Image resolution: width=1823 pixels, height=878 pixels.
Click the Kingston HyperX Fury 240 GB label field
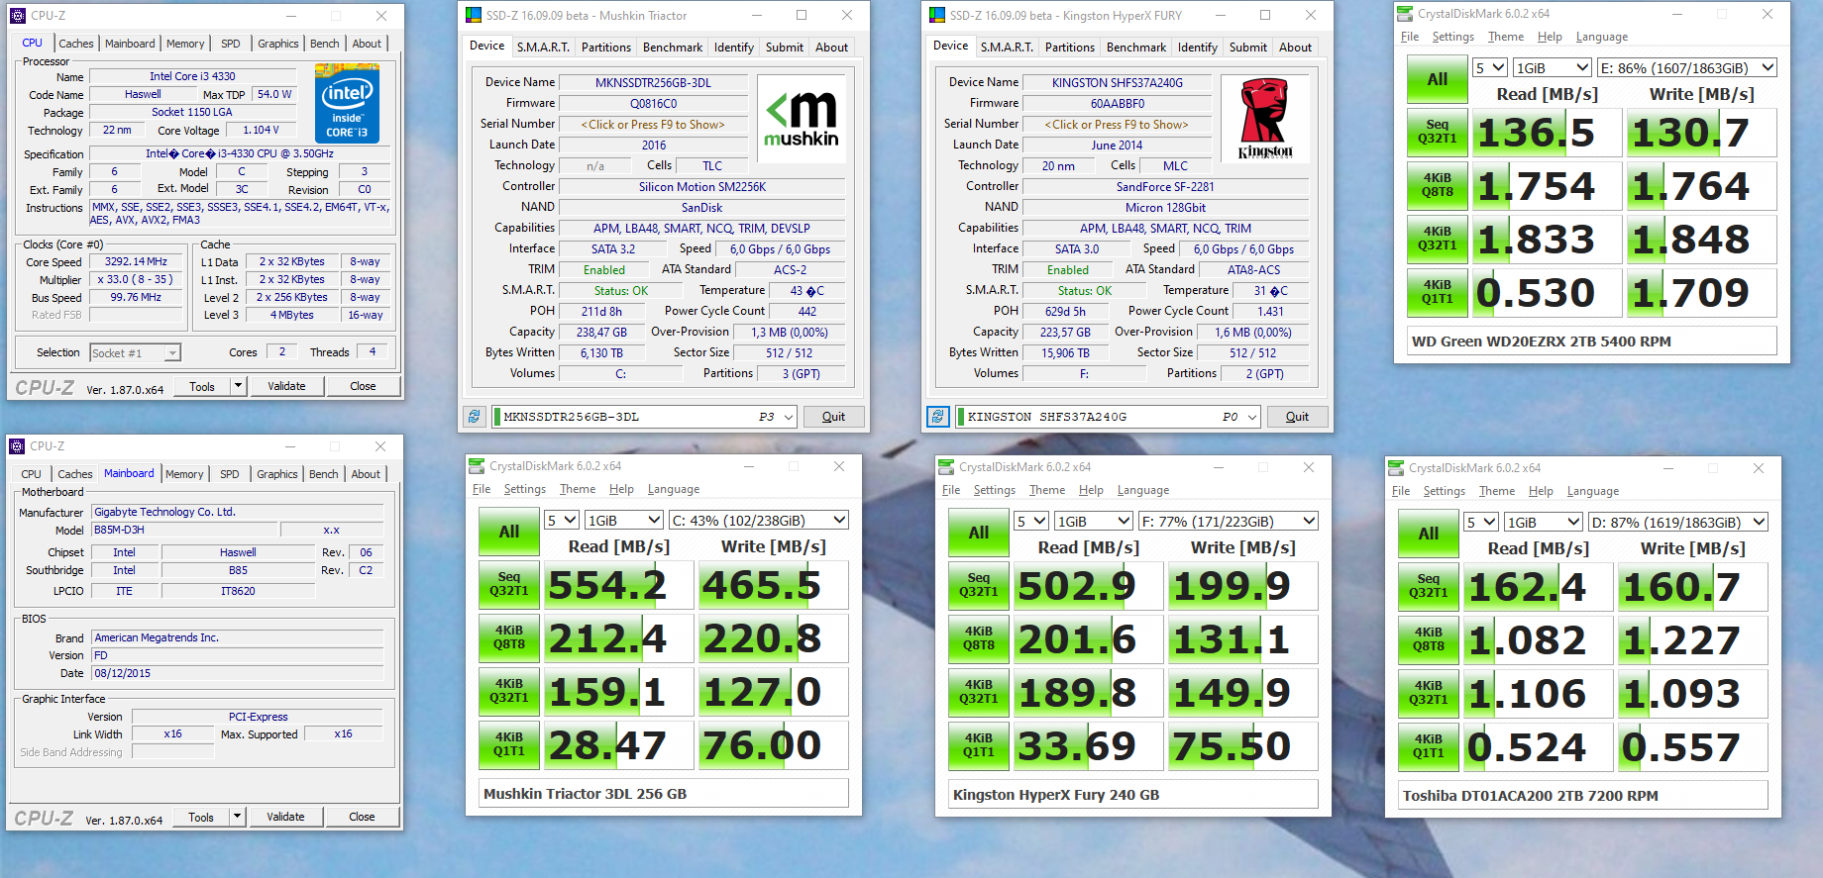pos(1133,795)
